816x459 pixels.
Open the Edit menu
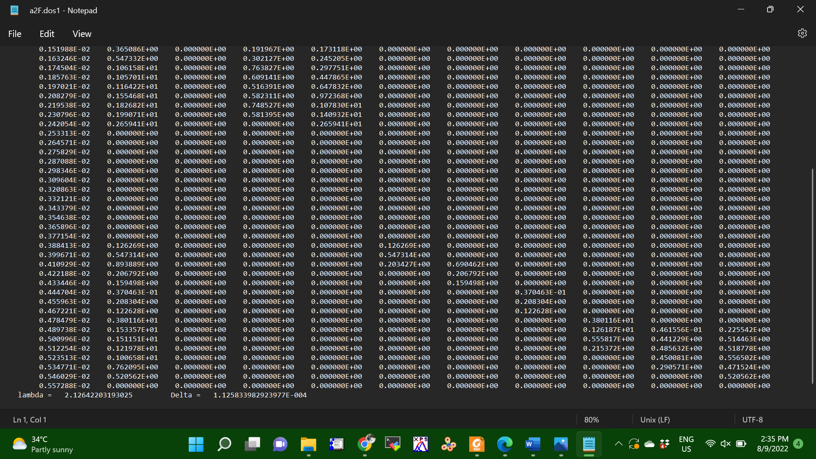pyautogui.click(x=47, y=34)
